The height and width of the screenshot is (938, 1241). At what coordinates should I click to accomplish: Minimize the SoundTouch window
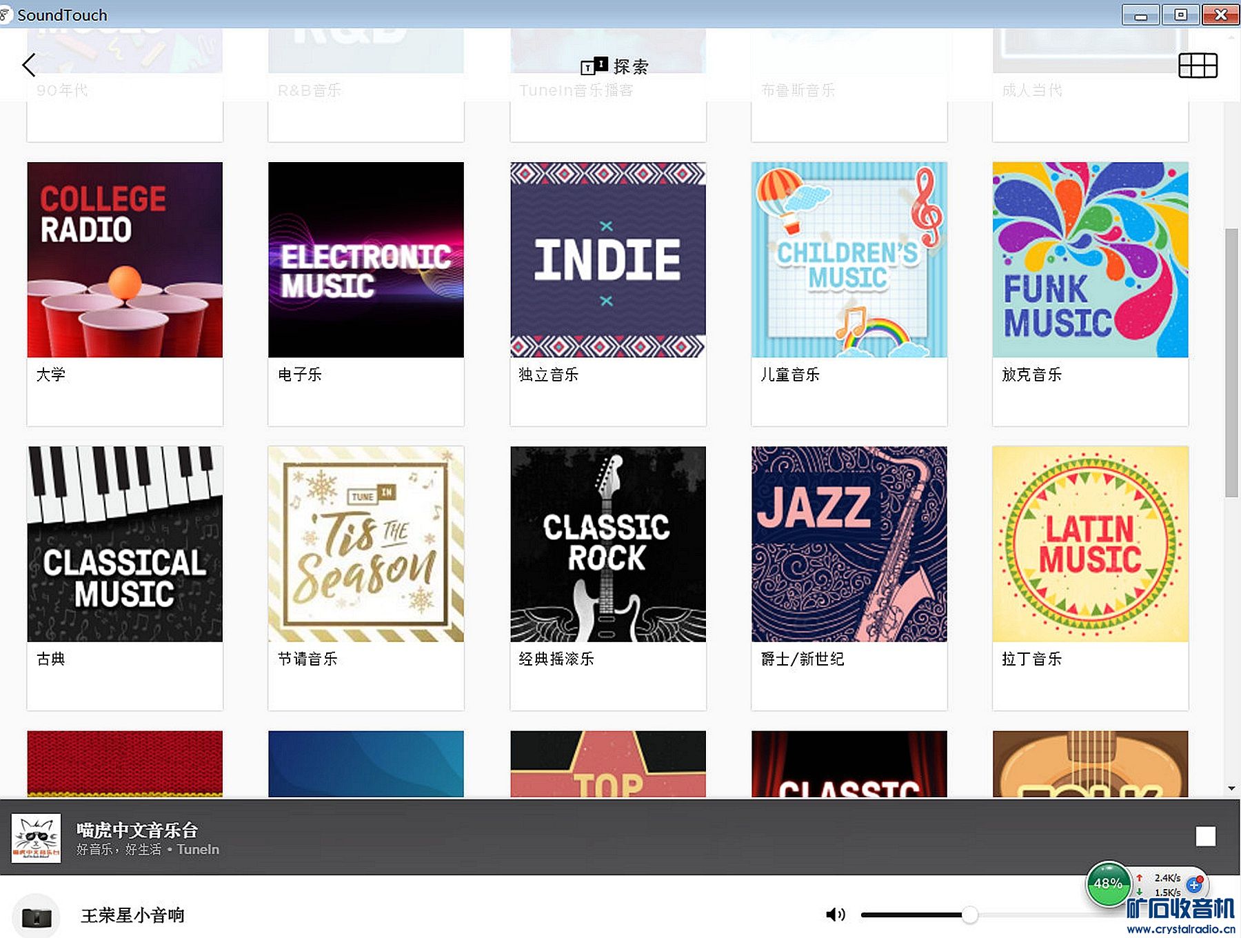click(1140, 14)
